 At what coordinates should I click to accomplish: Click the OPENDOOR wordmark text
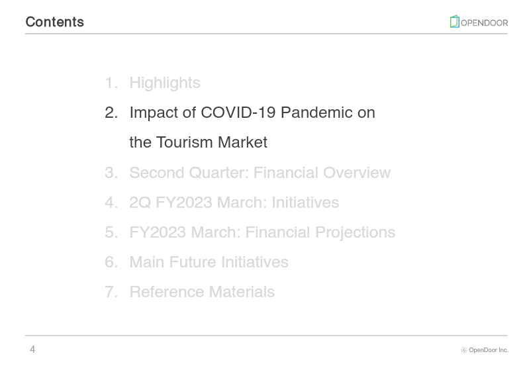point(484,23)
